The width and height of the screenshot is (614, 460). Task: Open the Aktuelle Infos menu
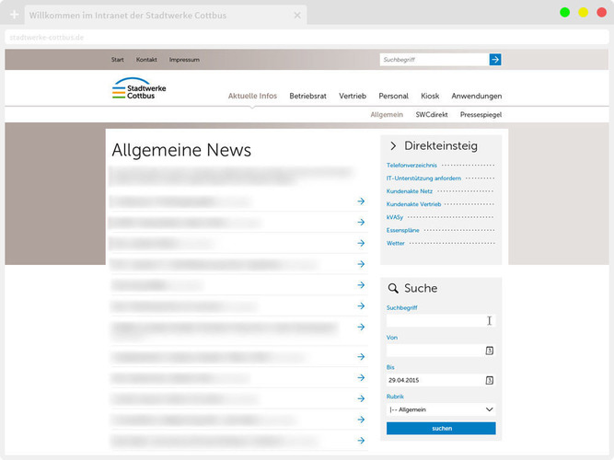[252, 96]
